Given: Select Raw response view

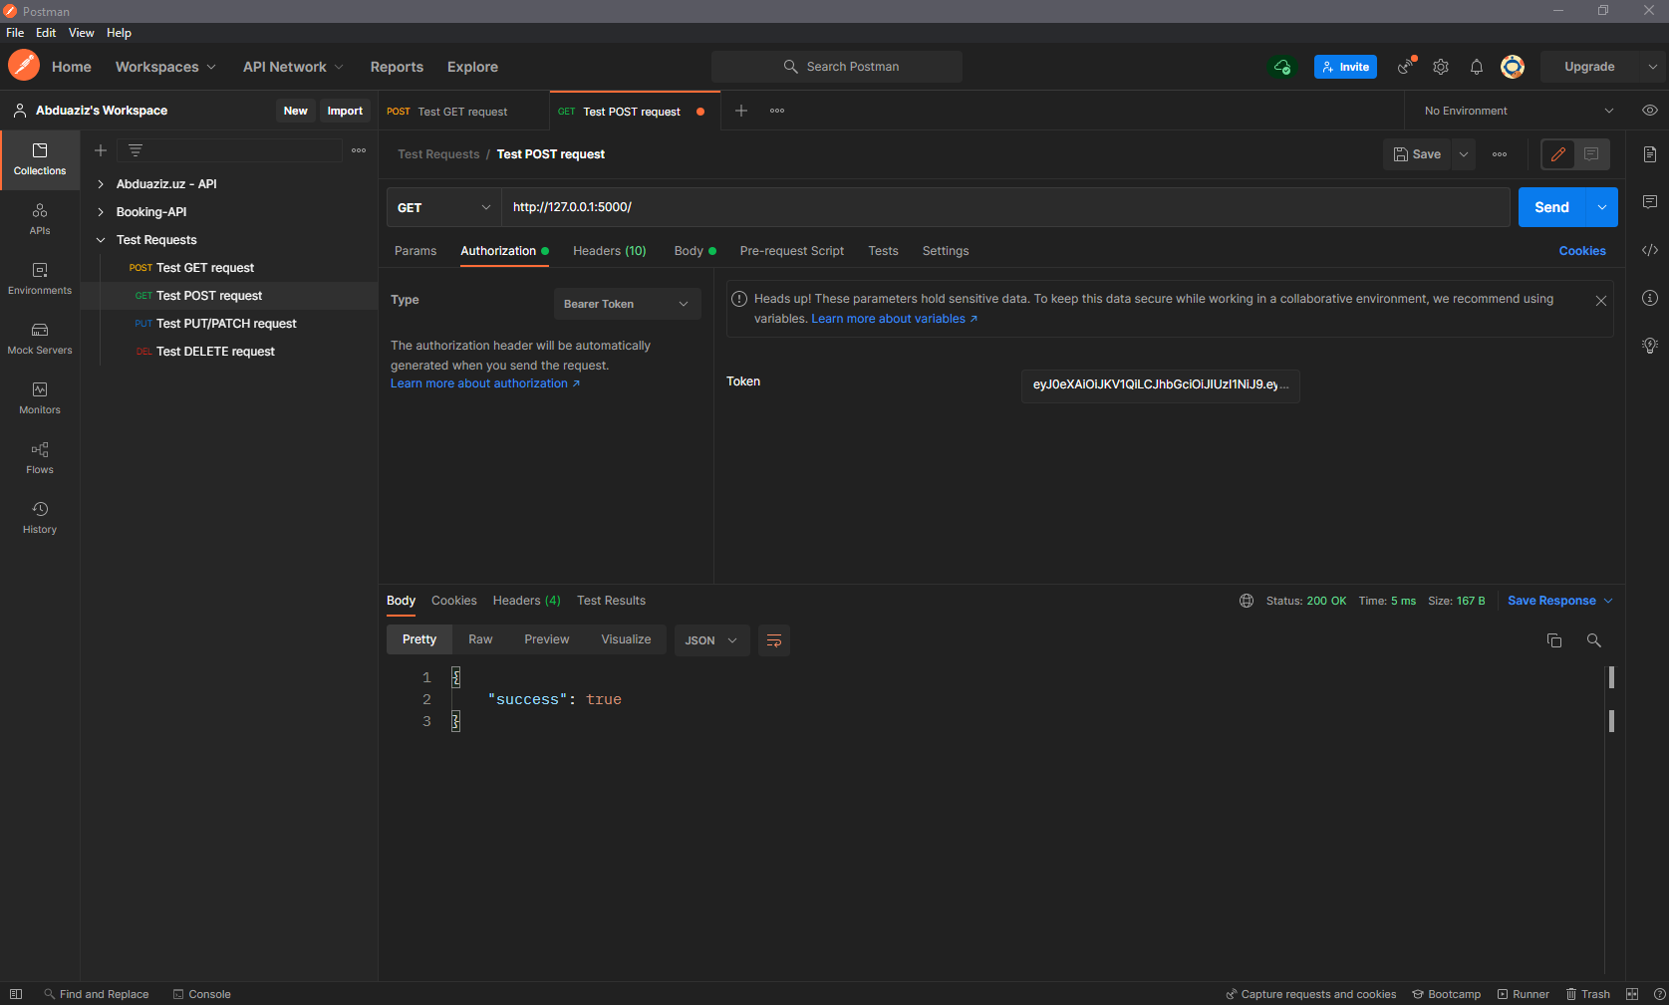Looking at the screenshot, I should [480, 639].
